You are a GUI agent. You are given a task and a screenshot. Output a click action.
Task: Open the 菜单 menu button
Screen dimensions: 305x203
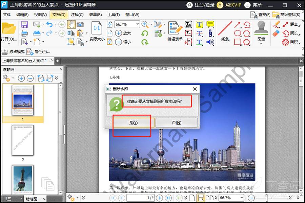(x=253, y=5)
